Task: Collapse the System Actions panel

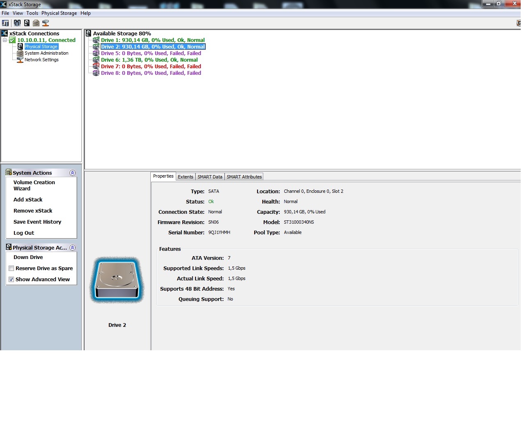Action: tap(72, 173)
